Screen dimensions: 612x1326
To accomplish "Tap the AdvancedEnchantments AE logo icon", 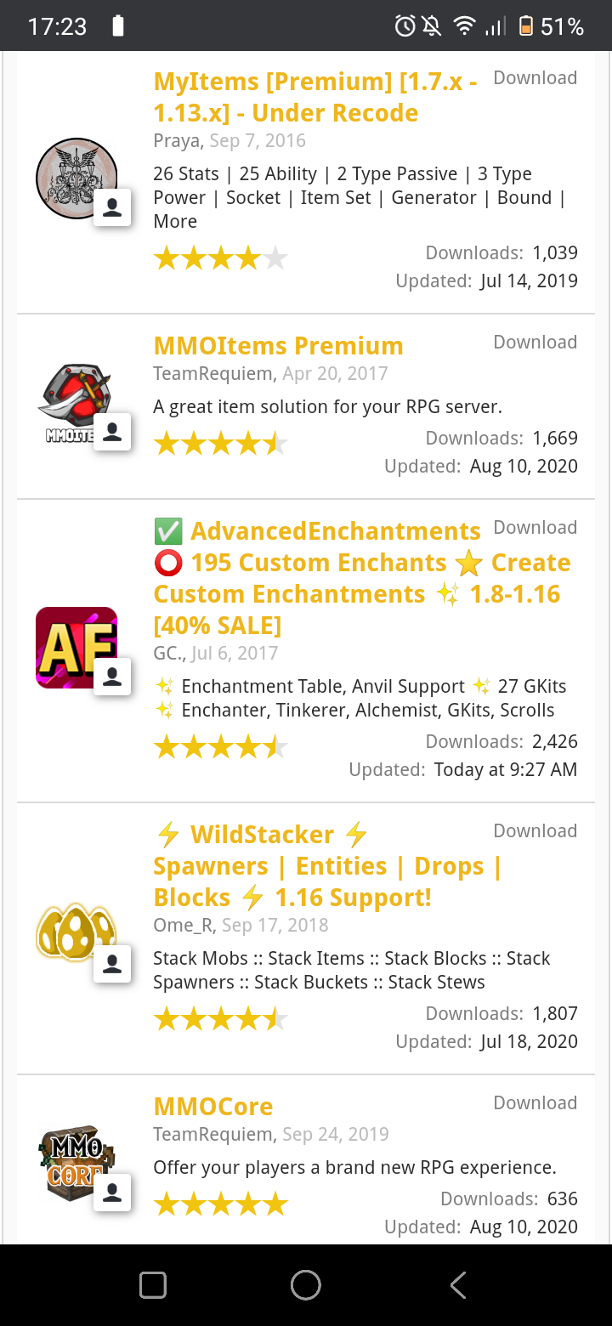I will click(x=76, y=647).
